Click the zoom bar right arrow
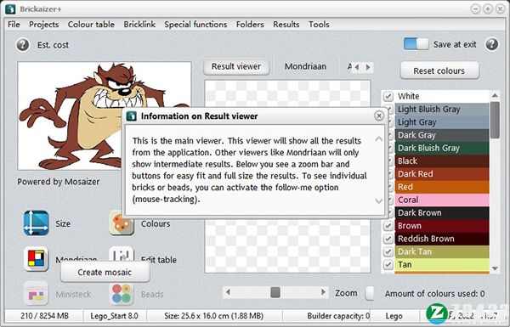 [x=323, y=292]
